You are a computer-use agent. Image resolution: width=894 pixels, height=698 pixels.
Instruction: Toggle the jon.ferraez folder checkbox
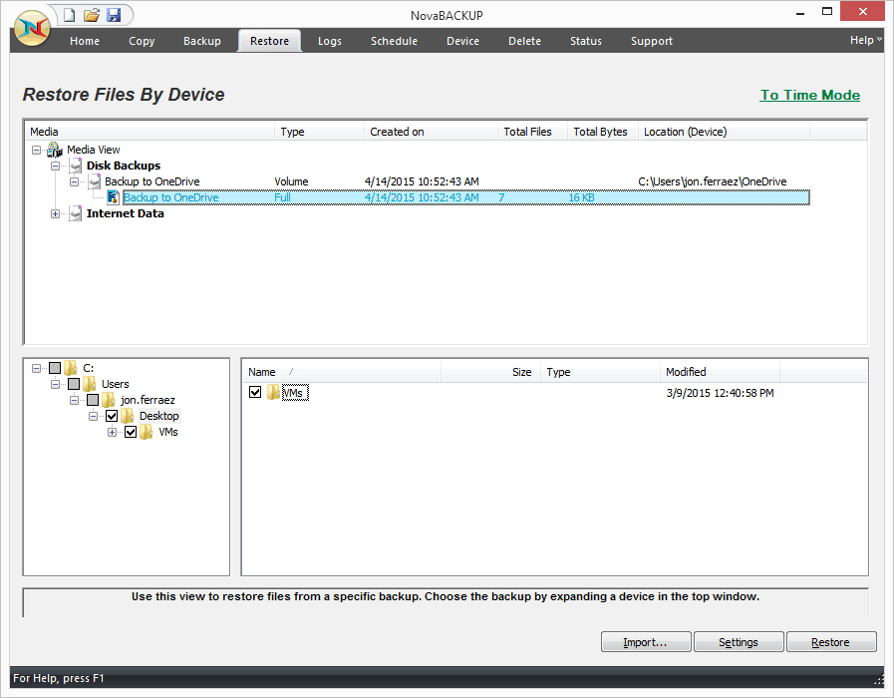93,400
